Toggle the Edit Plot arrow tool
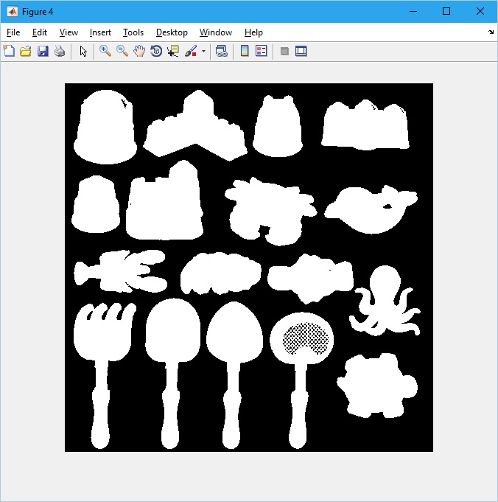Viewport: 498px width, 502px height. click(83, 51)
